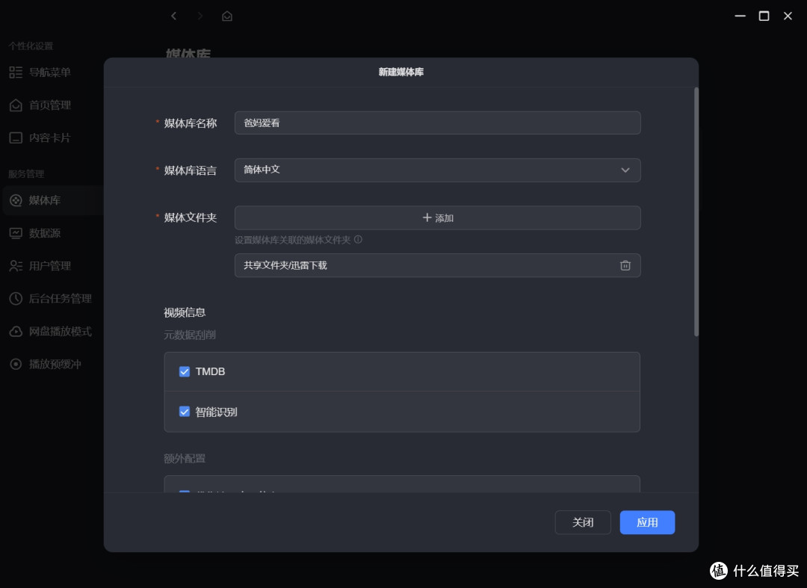Click the 后台任务管理 clock icon
Image resolution: width=807 pixels, height=588 pixels.
16,298
